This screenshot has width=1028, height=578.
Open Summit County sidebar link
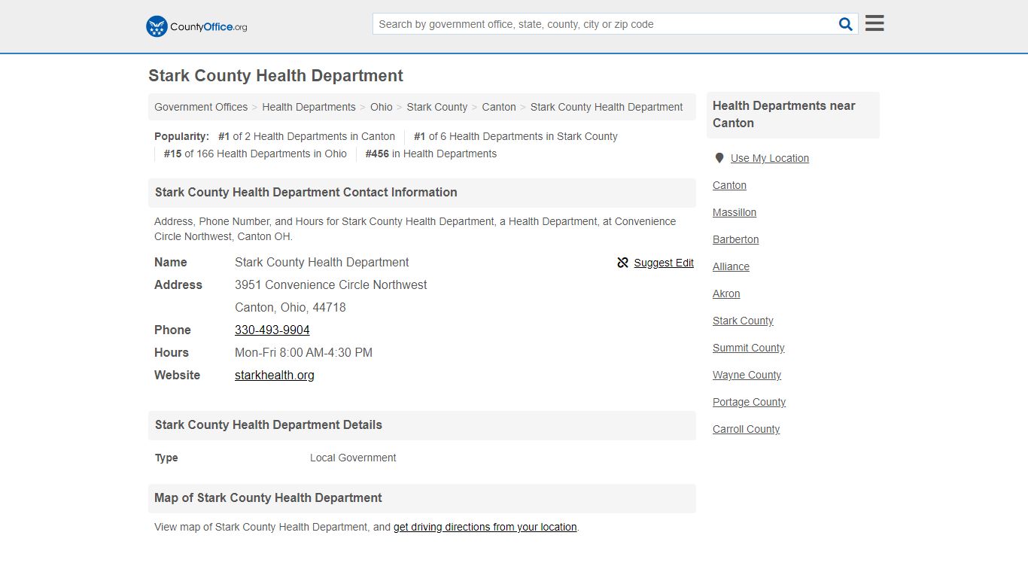749,348
